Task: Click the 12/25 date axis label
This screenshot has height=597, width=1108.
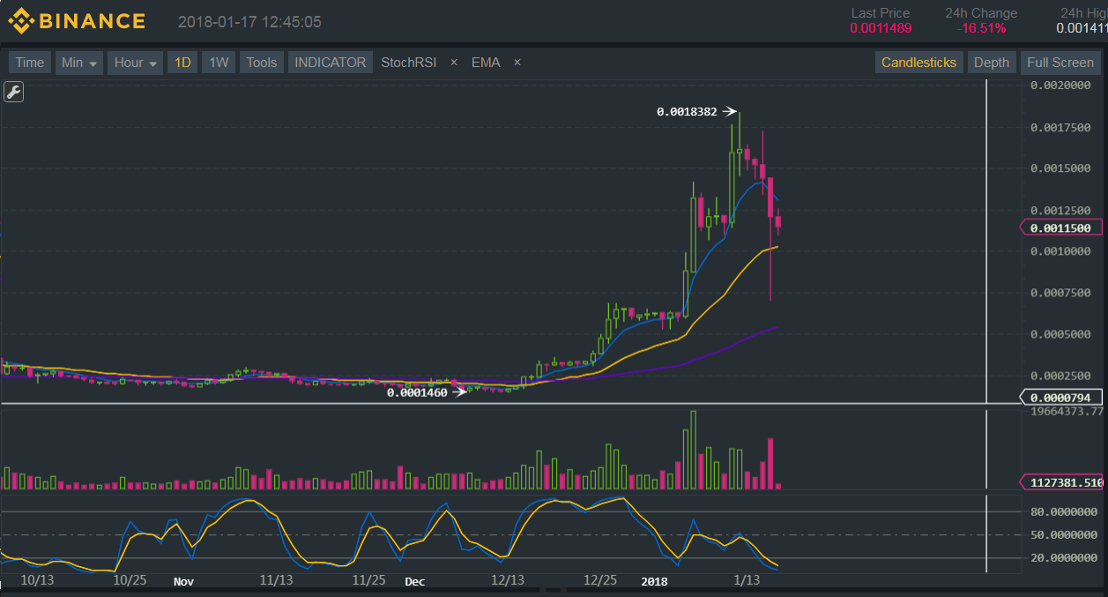Action: click(x=600, y=581)
